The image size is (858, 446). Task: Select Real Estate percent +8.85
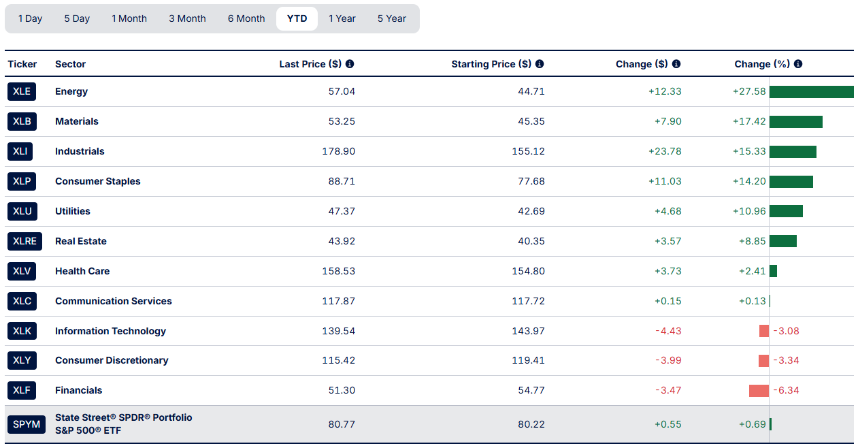[753, 241]
